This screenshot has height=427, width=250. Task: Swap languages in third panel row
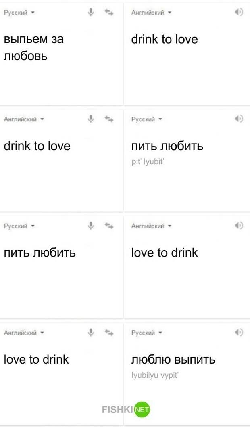(x=109, y=226)
